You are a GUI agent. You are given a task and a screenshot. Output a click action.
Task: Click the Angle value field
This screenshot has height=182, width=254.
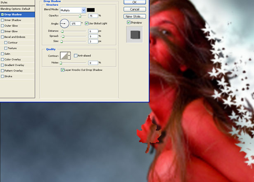[76, 24]
